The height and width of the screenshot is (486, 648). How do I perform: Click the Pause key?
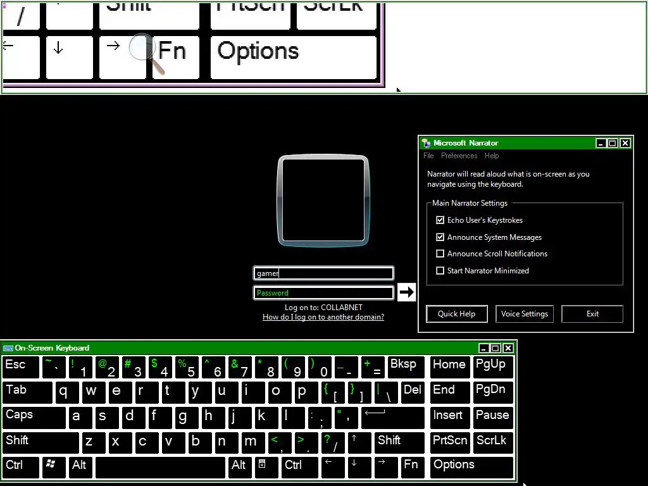point(493,418)
